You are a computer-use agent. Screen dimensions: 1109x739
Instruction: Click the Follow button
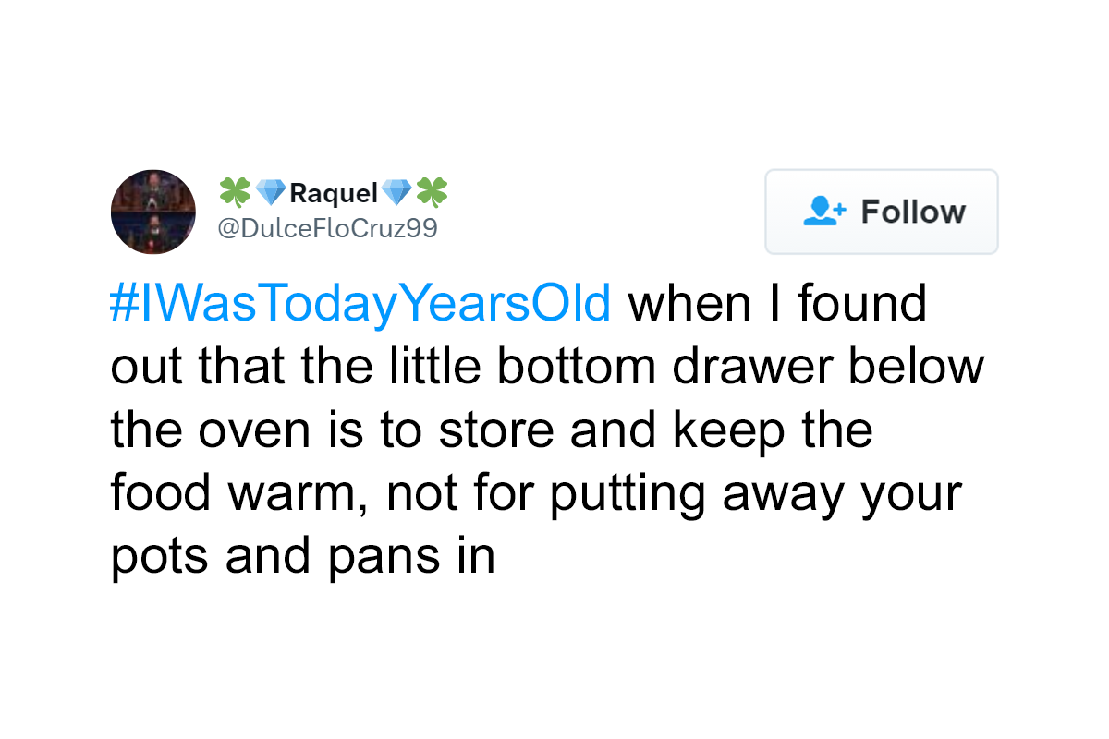point(881,212)
